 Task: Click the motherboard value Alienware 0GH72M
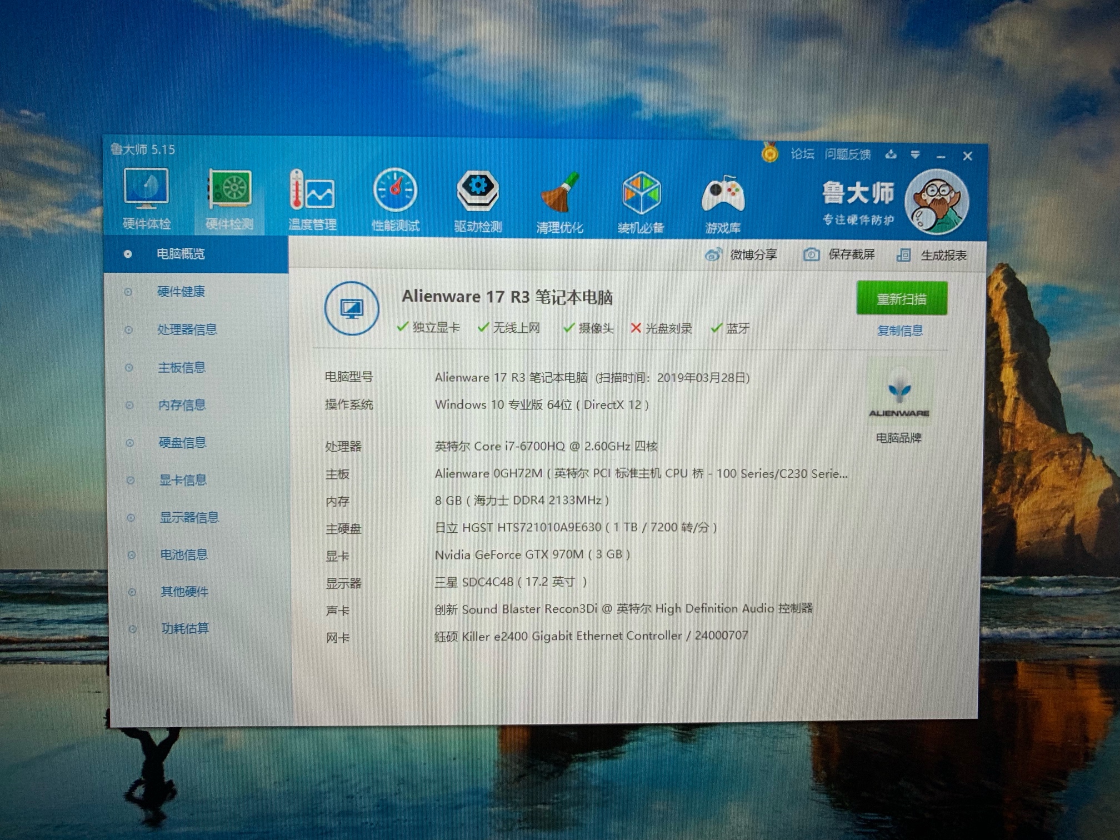point(641,473)
